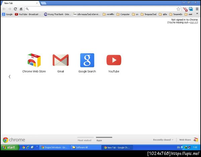Close the New Tab tab
201x157 pixels.
(37, 3)
